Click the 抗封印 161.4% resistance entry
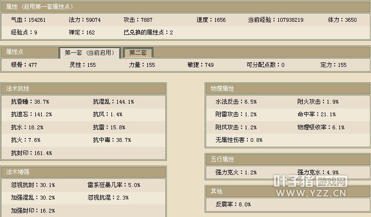Screen dimensions: 371x217 tap(31, 153)
